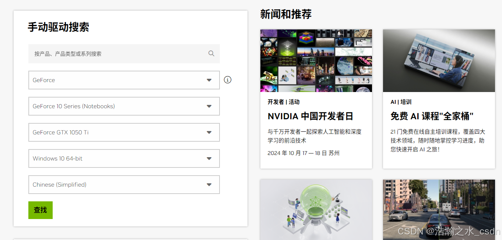The image size is (502, 240).
Task: Click the AI | 培训 category label
Action: [x=401, y=102]
